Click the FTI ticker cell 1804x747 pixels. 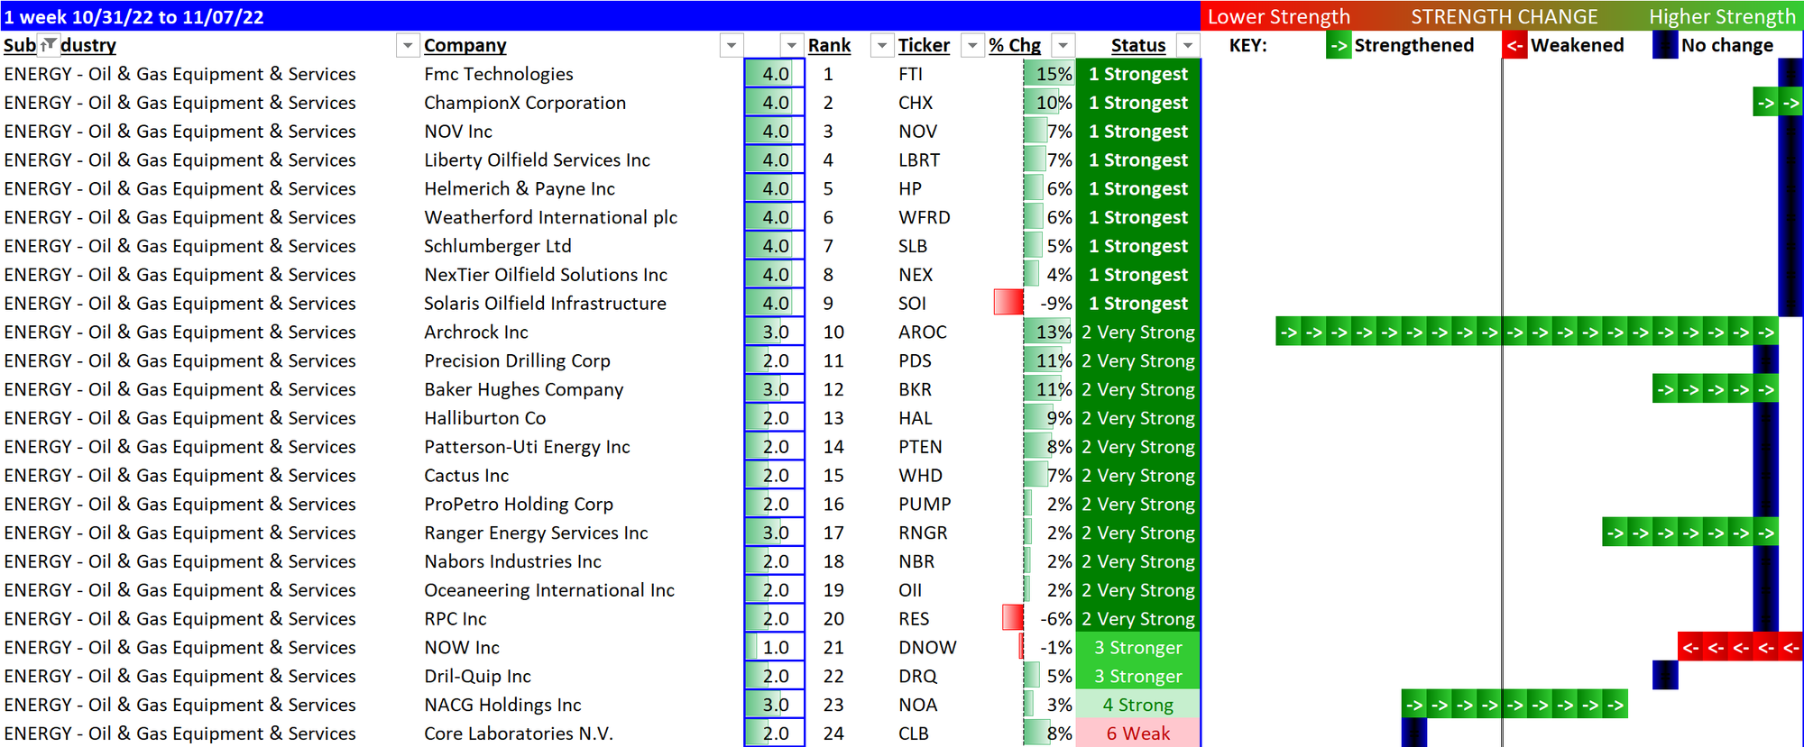pyautogui.click(x=910, y=74)
